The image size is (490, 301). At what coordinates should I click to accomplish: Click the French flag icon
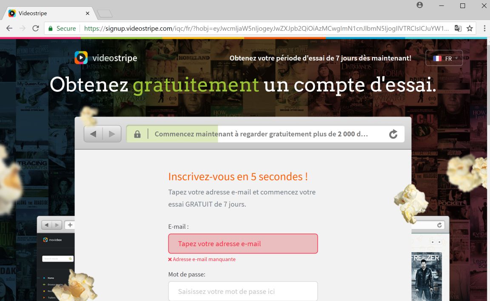[x=437, y=58]
